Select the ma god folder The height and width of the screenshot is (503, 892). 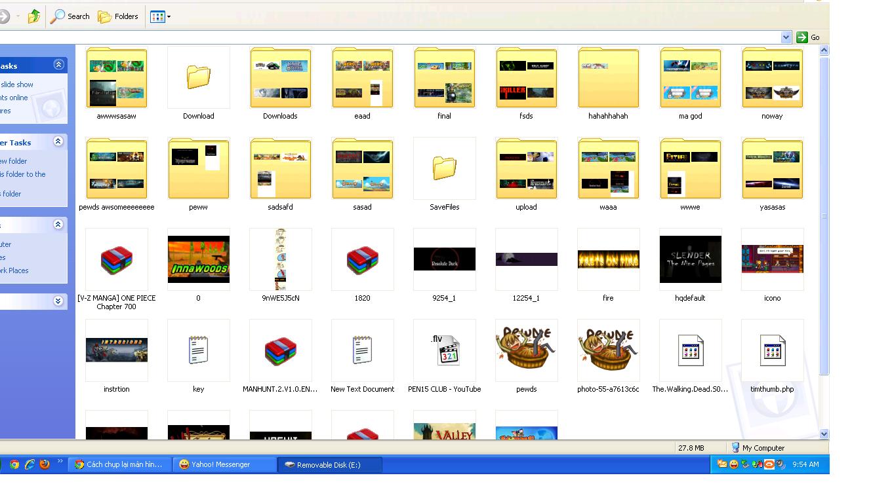click(x=691, y=84)
